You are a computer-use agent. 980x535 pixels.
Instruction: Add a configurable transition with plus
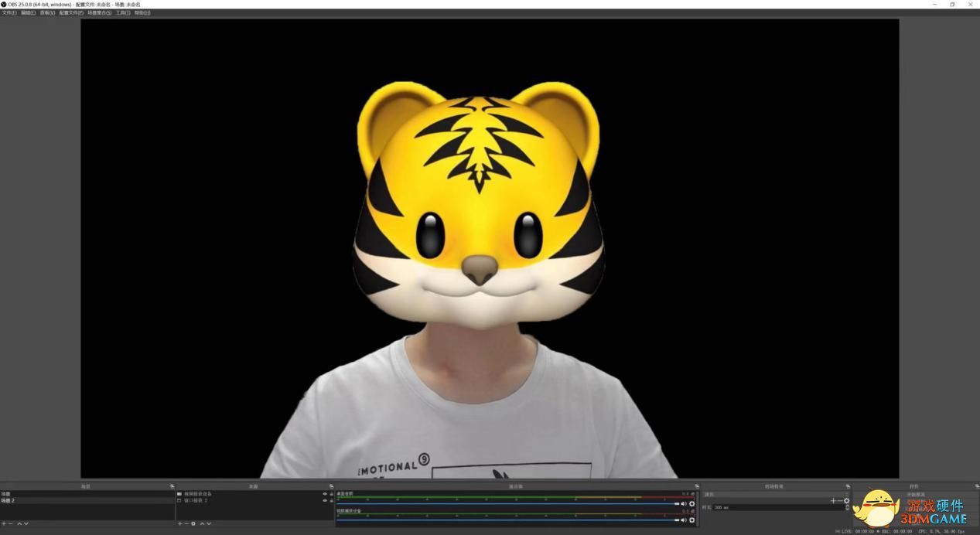[x=833, y=501]
